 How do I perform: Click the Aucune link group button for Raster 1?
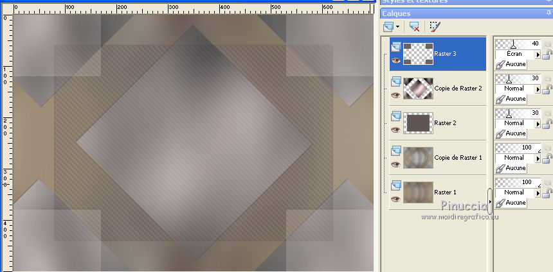pyautogui.click(x=511, y=203)
